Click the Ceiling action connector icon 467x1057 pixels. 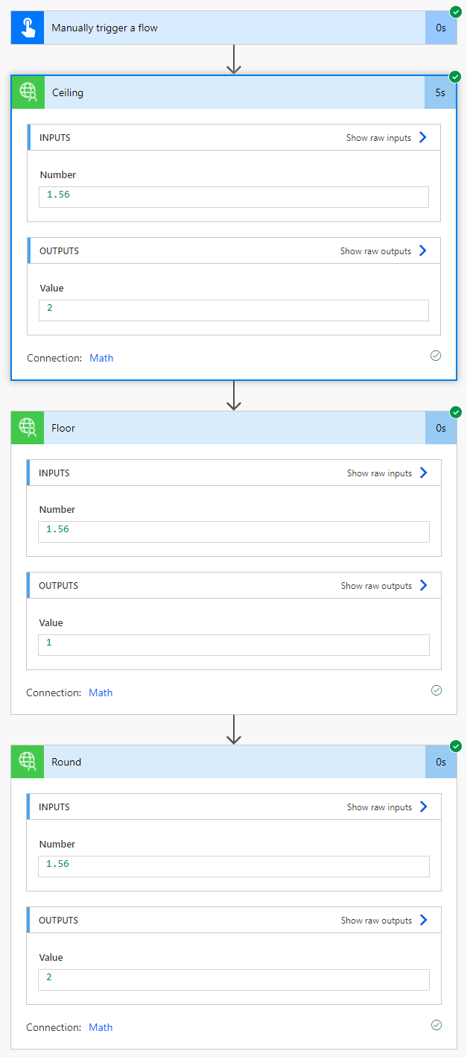28,92
